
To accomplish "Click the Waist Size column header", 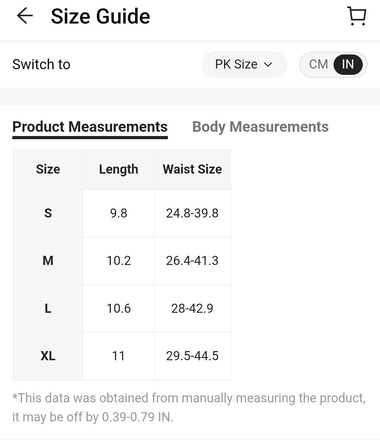I will click(192, 169).
